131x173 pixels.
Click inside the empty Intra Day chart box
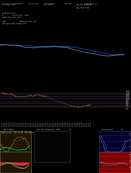52,147
